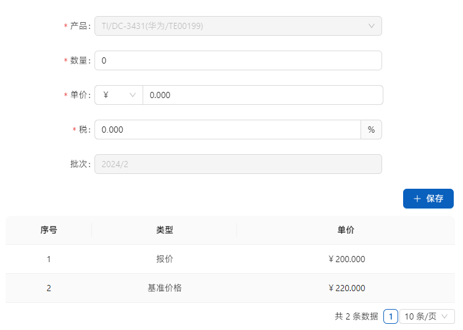Select the 报价 row in the table
The width and height of the screenshot is (463, 330).
[x=164, y=259]
